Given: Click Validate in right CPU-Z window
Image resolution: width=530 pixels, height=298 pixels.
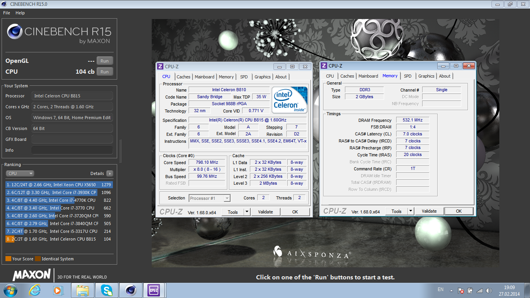Looking at the screenshot, I should tap(429, 211).
